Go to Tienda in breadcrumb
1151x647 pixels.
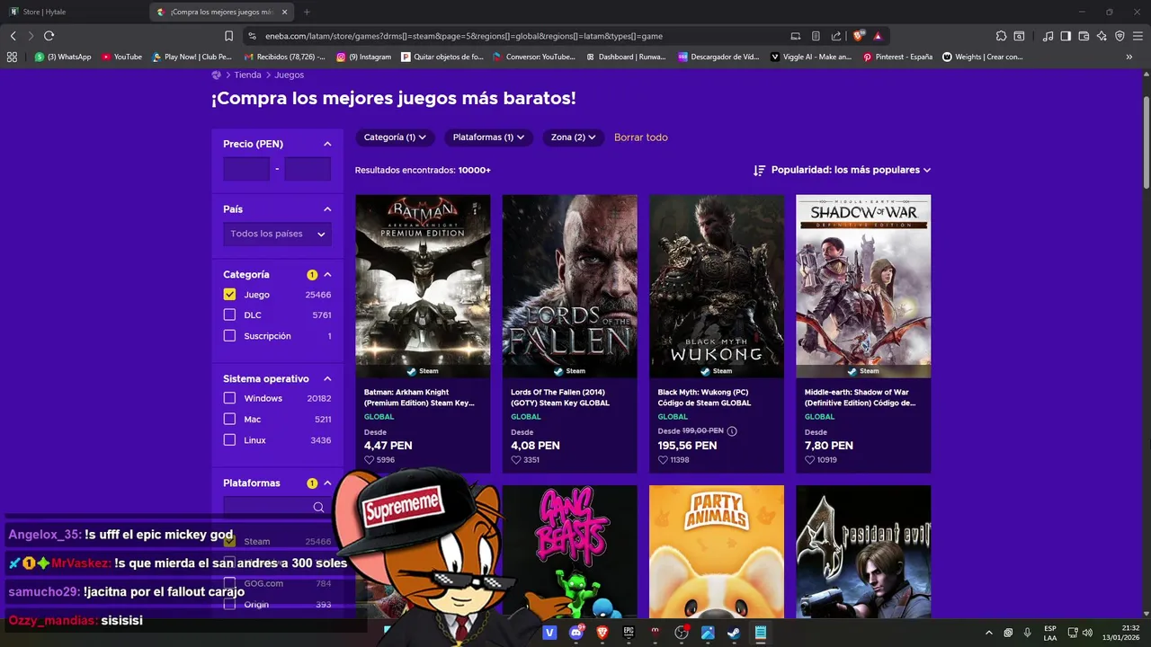247,75
